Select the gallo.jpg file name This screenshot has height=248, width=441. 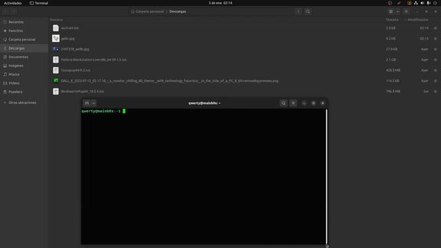tap(68, 39)
